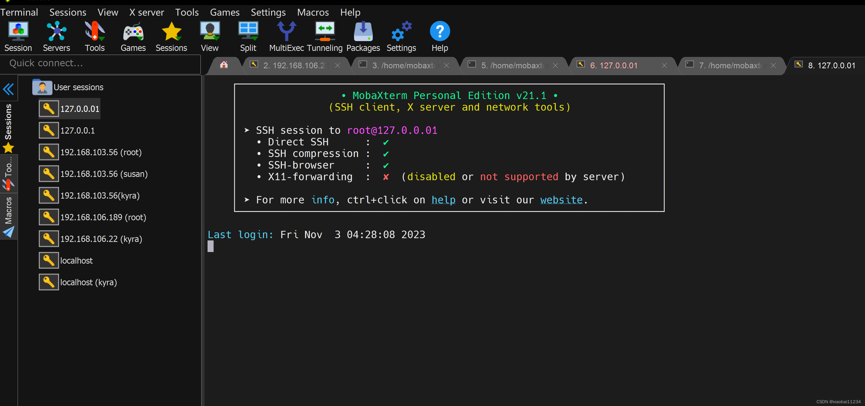Open the Packages icon

tap(363, 36)
